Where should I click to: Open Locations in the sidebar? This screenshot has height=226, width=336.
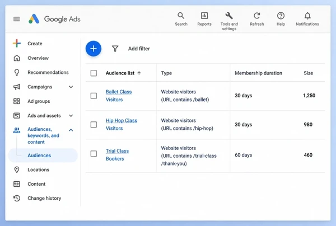pyautogui.click(x=38, y=170)
